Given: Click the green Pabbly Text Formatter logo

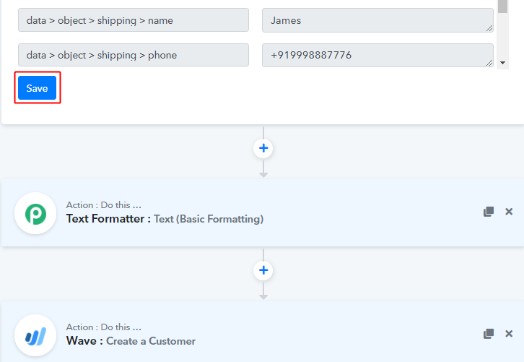Looking at the screenshot, I should (x=35, y=213).
